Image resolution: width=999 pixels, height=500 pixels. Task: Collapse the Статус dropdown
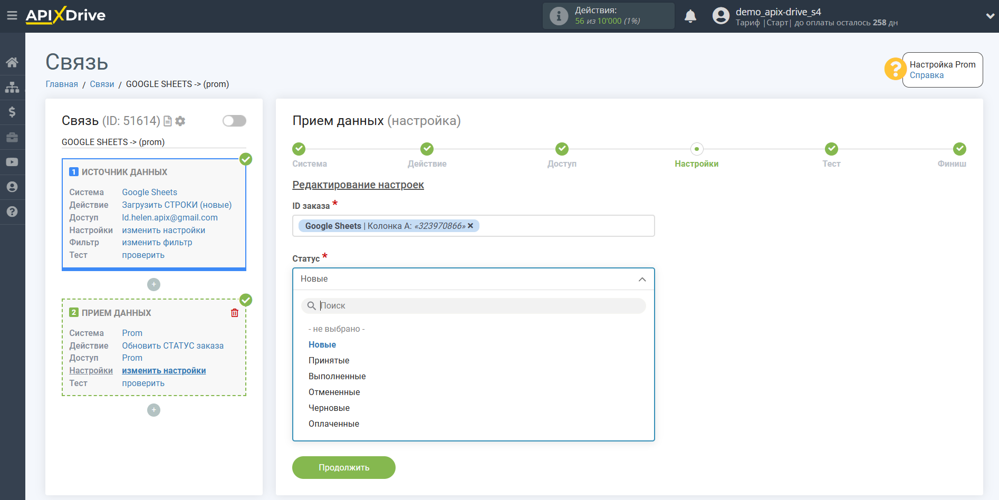(642, 279)
